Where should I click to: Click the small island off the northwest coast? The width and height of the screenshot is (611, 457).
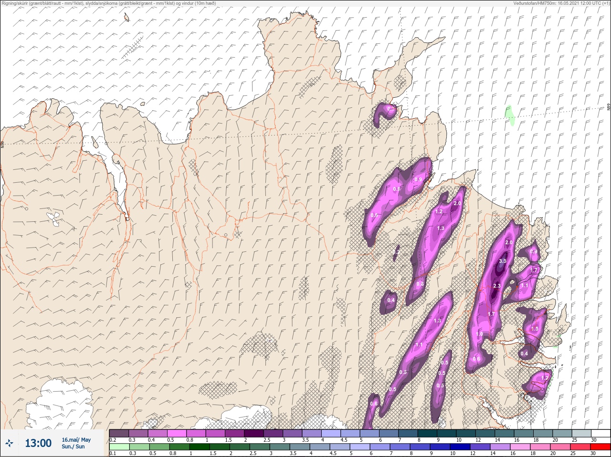coord(126,18)
